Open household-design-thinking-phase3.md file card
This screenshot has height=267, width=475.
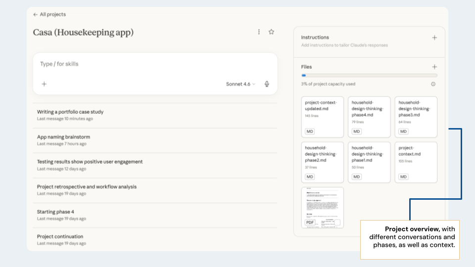click(416, 117)
